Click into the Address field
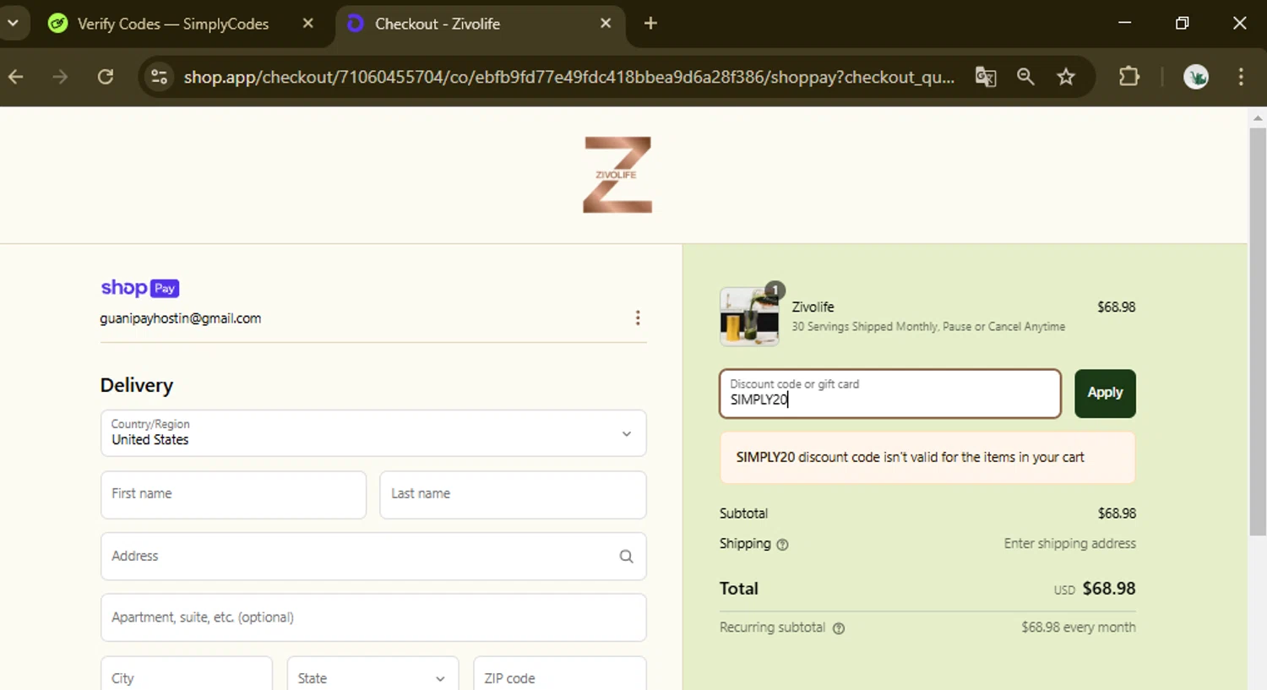Viewport: 1267px width, 690px height. [373, 556]
